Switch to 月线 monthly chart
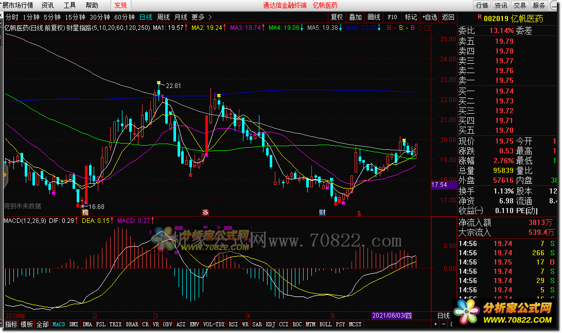Screen dimensions: 562x333 [181, 17]
